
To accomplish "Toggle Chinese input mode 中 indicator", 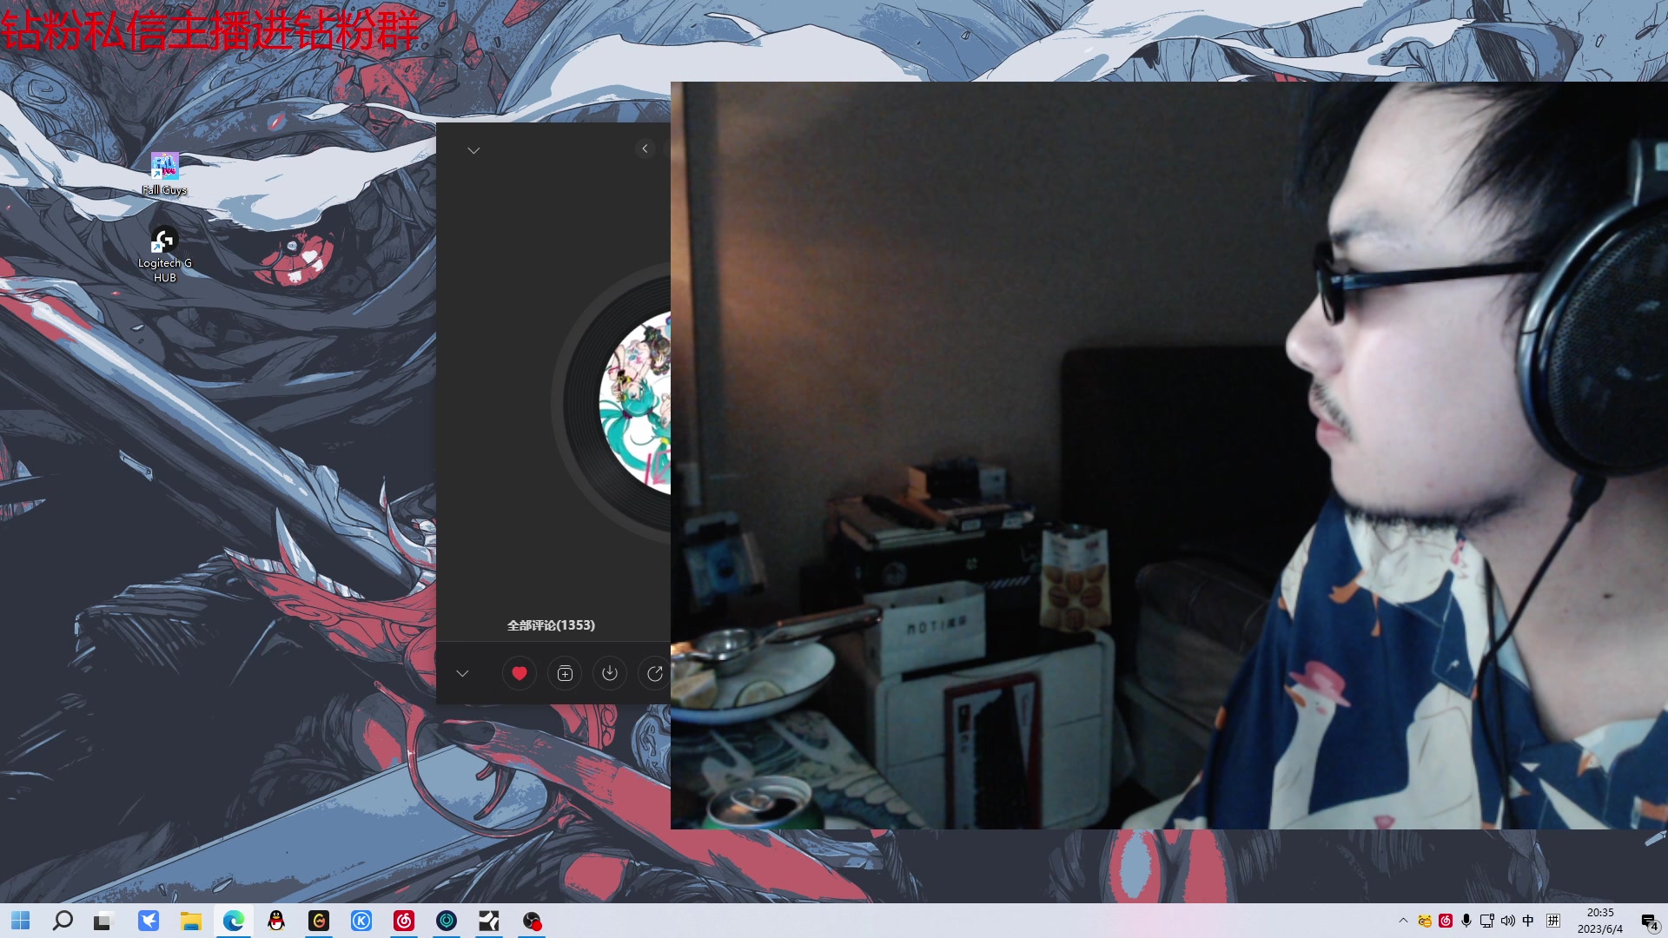I will 1528,921.
